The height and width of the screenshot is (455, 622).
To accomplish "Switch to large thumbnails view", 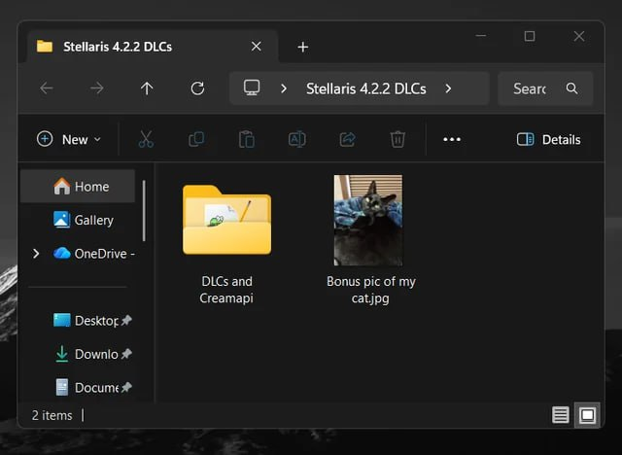I will click(587, 415).
